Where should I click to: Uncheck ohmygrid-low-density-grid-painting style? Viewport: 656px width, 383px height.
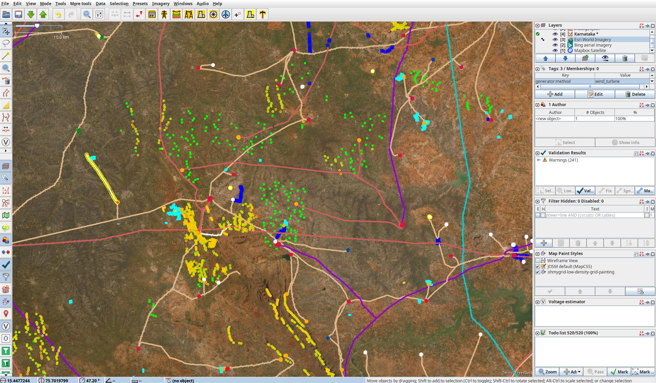tap(538, 272)
